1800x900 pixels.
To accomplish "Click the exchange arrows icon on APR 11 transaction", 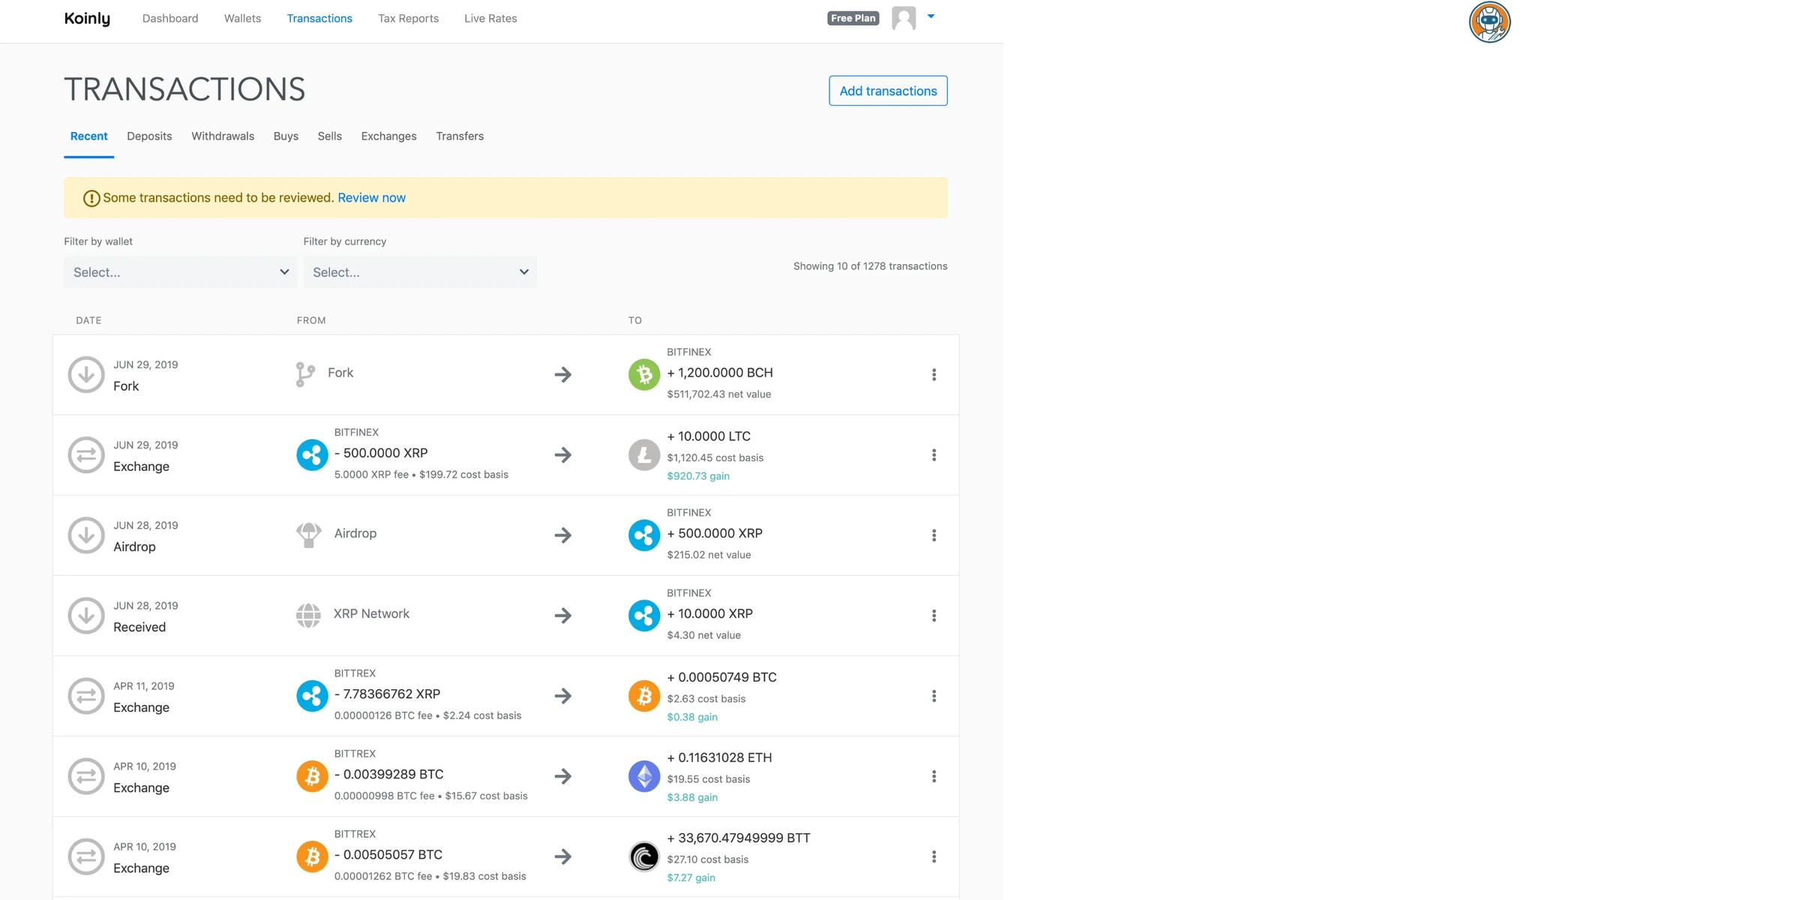I will [85, 695].
